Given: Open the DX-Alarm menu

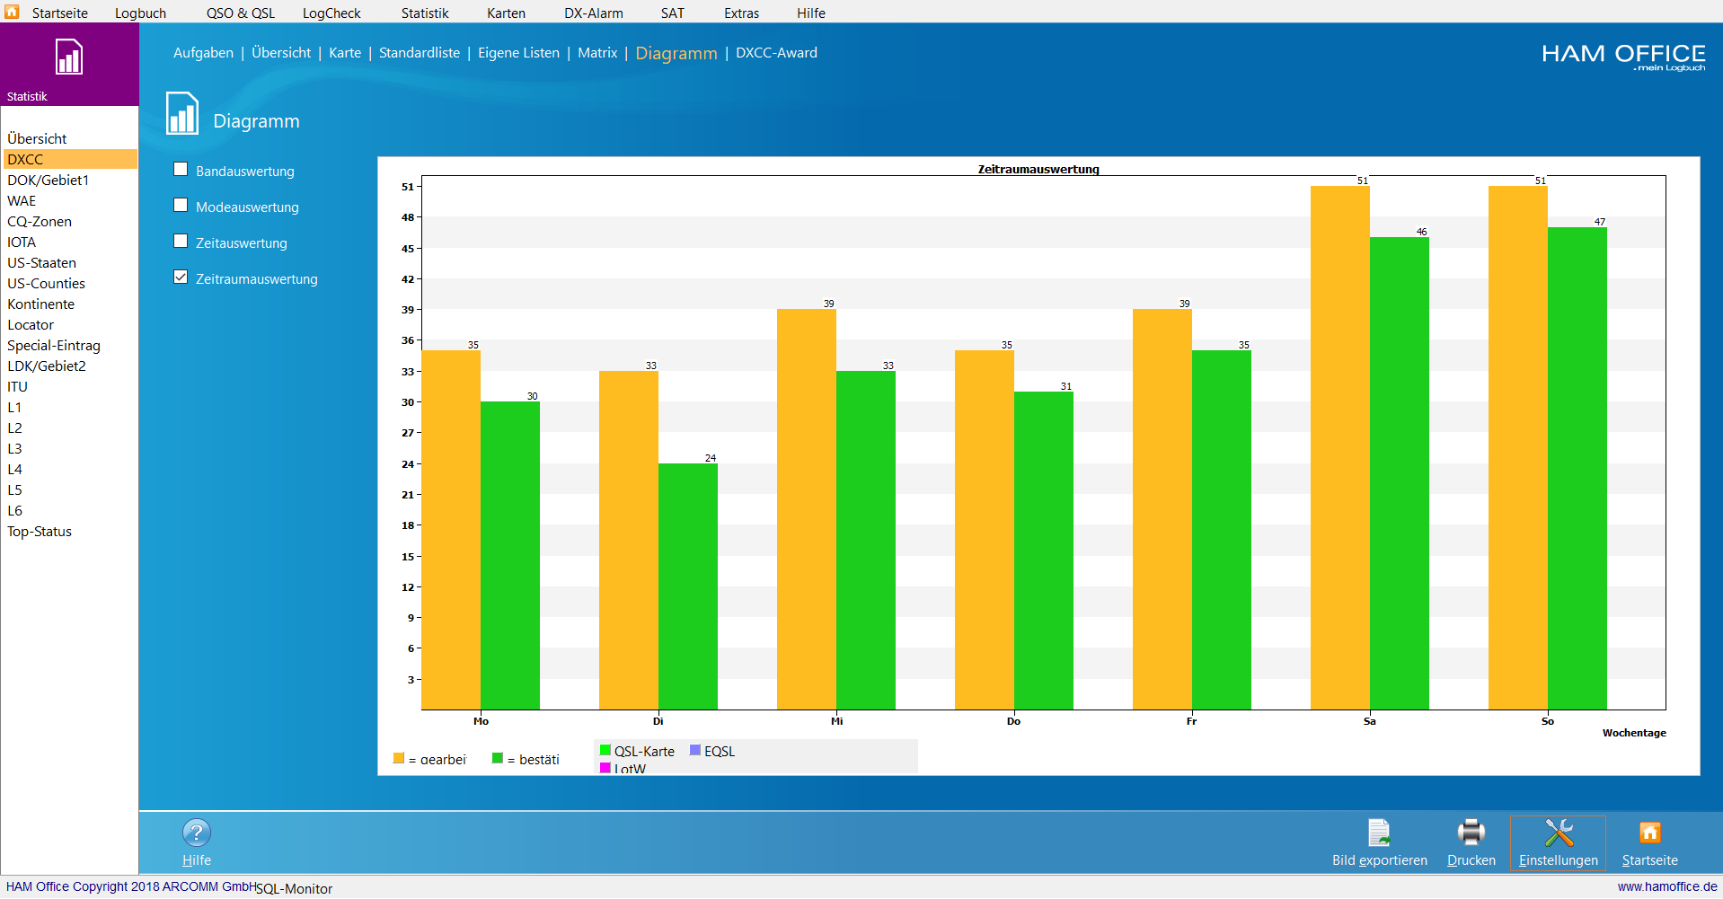Looking at the screenshot, I should [x=593, y=13].
